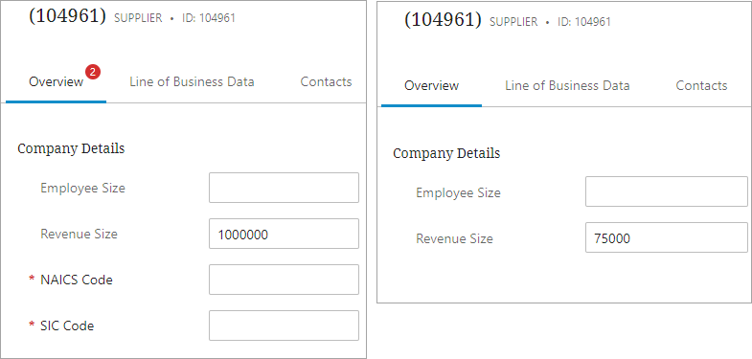Screen dimensions: 752x359
Task: Click the red asterisk next to SIC Code
Action: [33, 325]
